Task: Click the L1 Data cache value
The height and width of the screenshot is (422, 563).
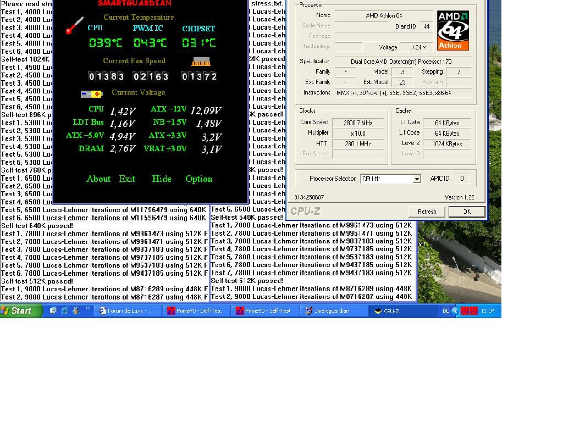Action: (x=446, y=123)
